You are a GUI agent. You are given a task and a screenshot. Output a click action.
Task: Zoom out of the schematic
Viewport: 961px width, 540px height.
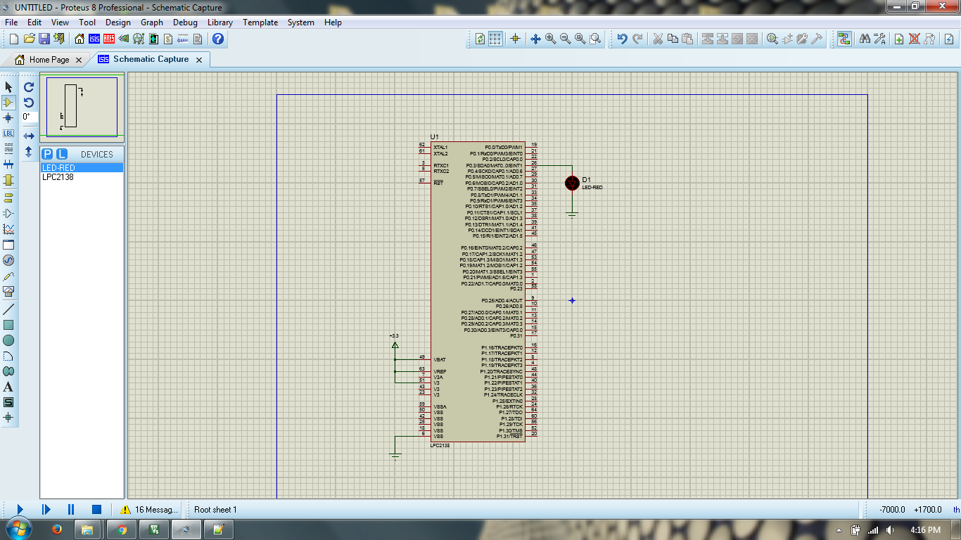click(565, 39)
